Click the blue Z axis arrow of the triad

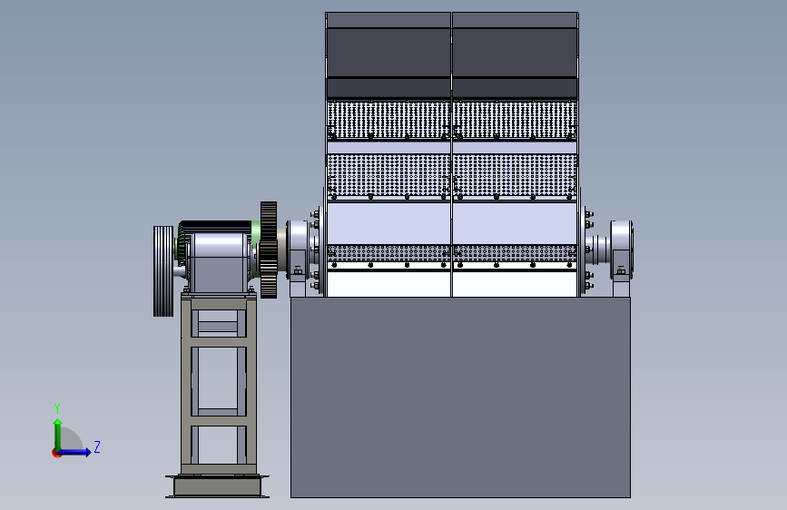click(75, 452)
